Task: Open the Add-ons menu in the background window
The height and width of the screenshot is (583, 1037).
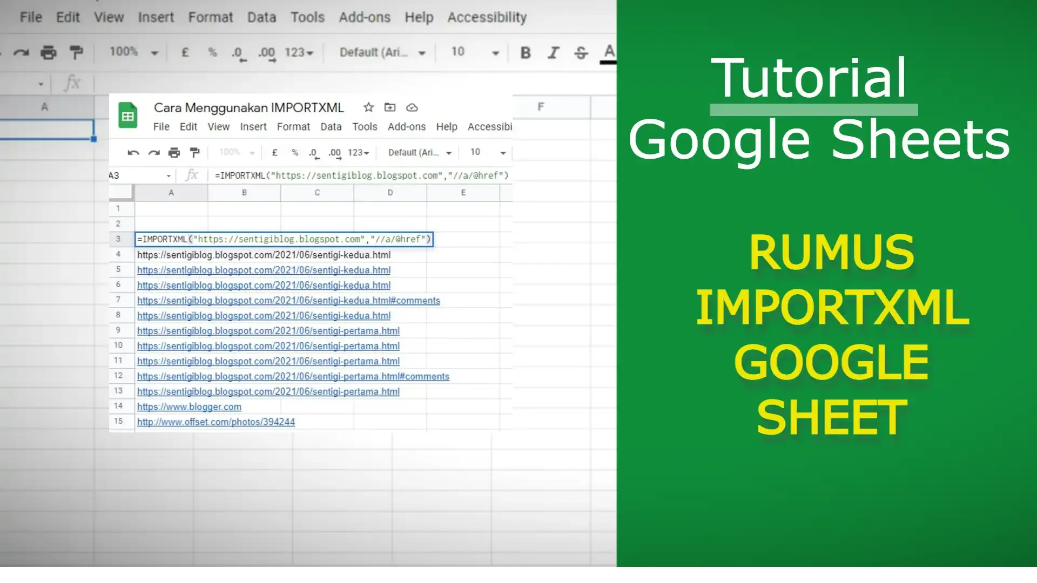Action: click(x=365, y=17)
